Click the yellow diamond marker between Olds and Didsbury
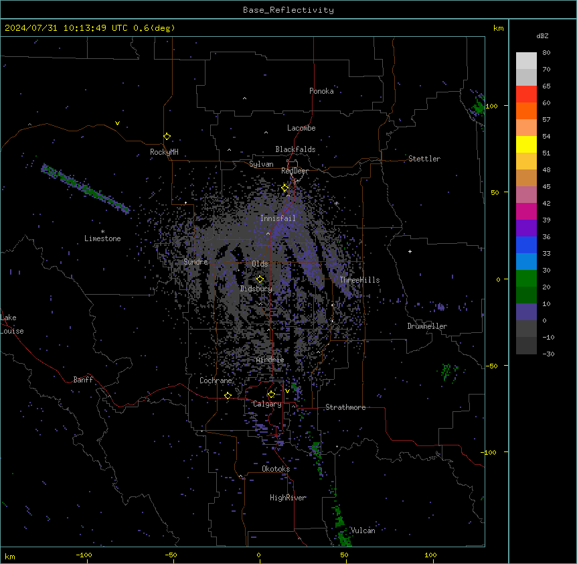 pos(260,279)
